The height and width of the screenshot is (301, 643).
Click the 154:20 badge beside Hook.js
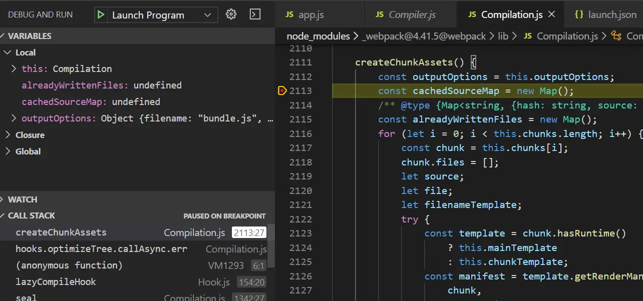[251, 282]
